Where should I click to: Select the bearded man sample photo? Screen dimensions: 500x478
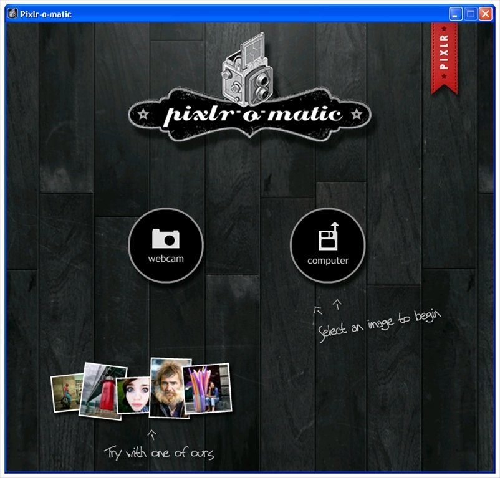pyautogui.click(x=170, y=388)
